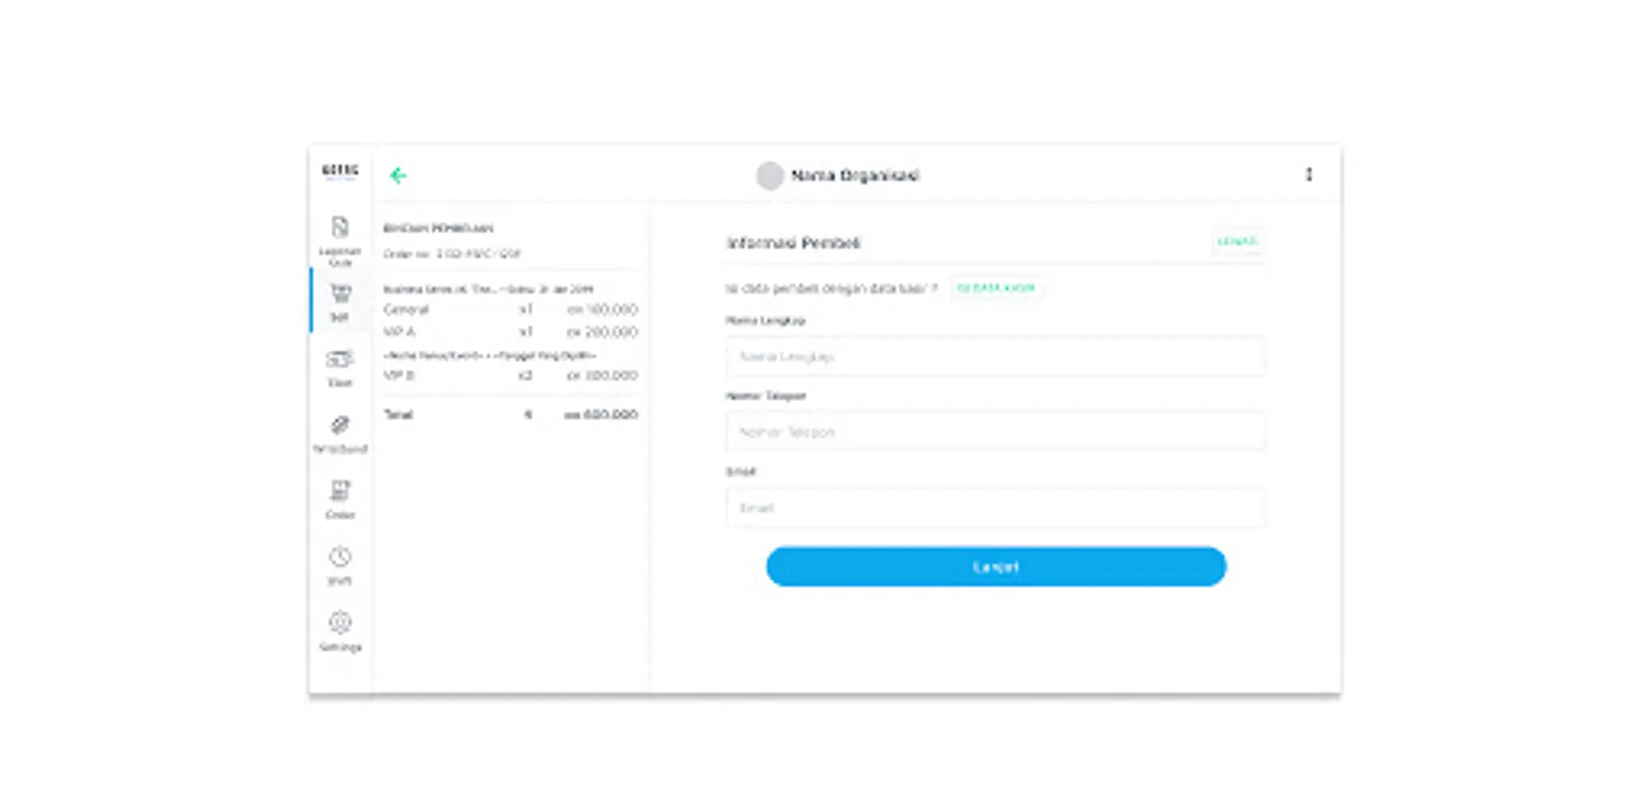The image size is (1649, 805).
Task: Open the Laporan document icon in sidebar
Action: tap(340, 227)
